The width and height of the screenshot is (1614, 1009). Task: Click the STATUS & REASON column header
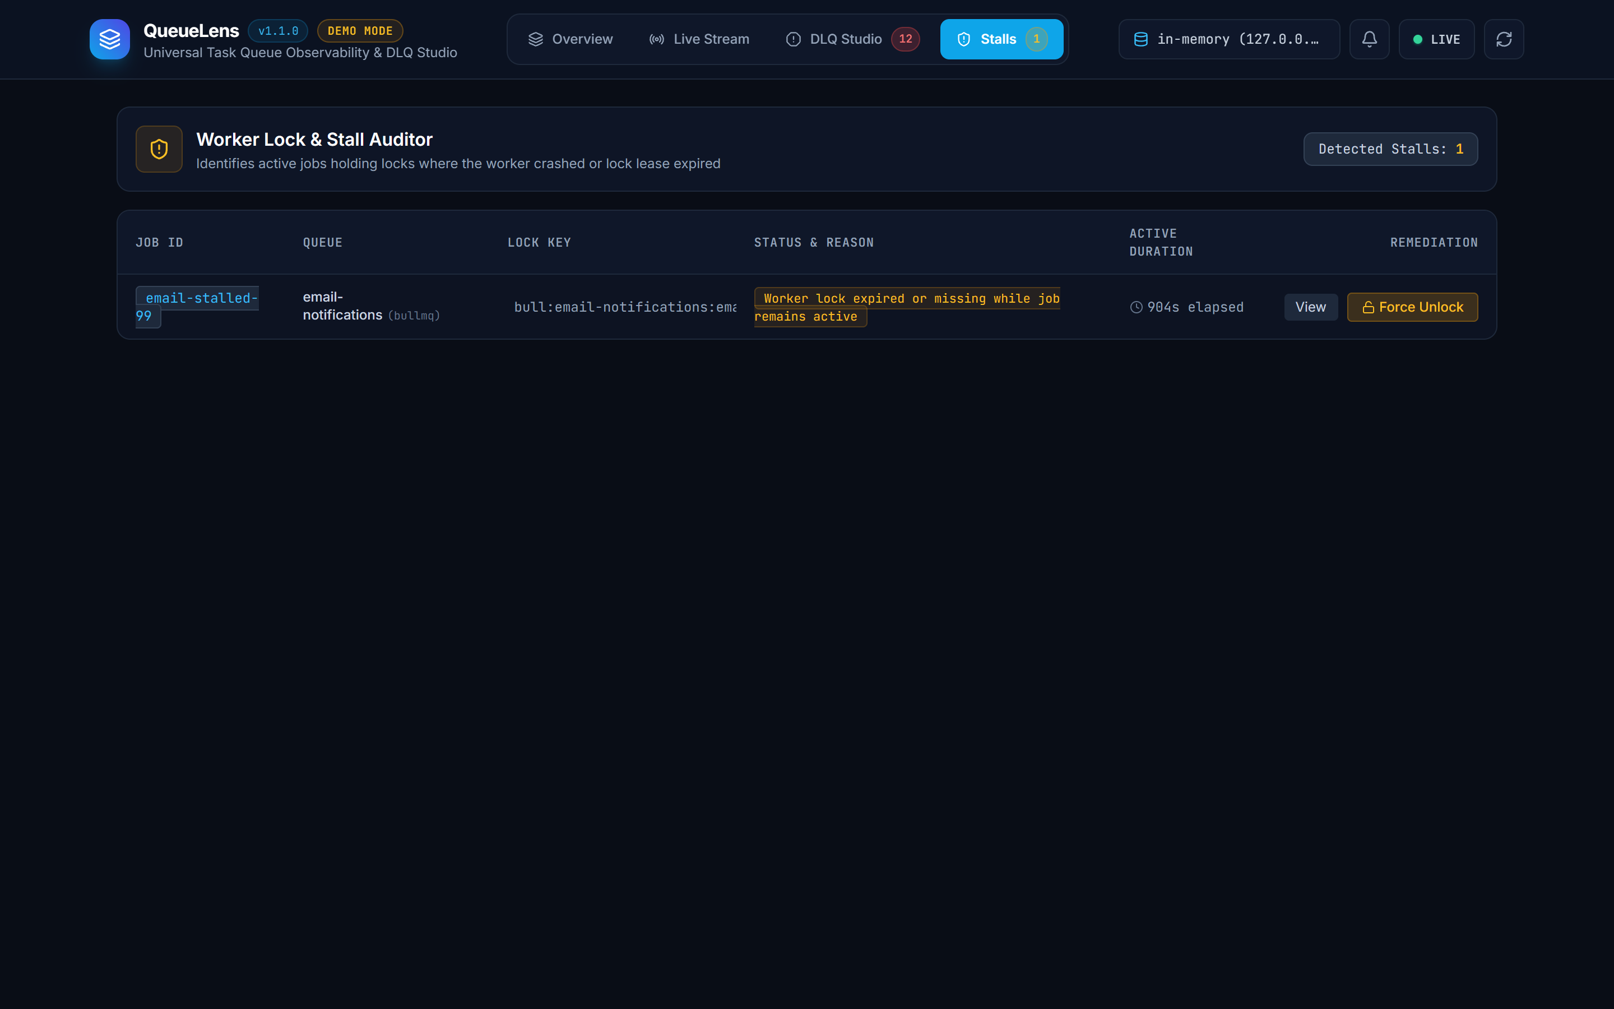pyautogui.click(x=814, y=242)
